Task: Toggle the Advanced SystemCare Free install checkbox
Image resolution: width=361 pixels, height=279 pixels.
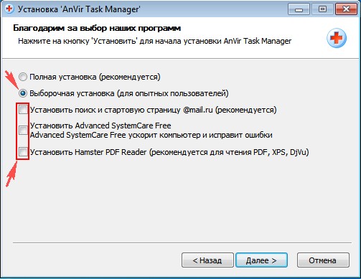Action: (x=23, y=131)
